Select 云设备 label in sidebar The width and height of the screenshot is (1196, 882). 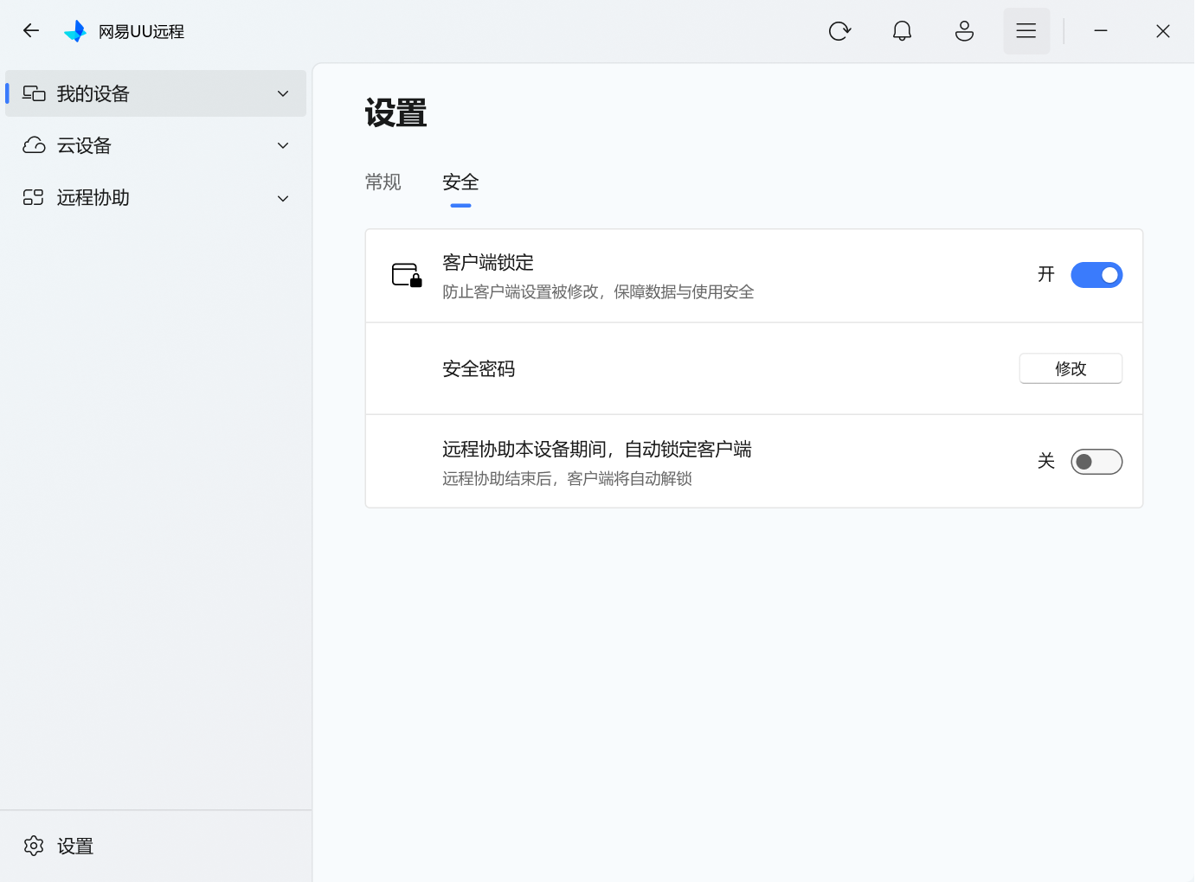coord(84,145)
